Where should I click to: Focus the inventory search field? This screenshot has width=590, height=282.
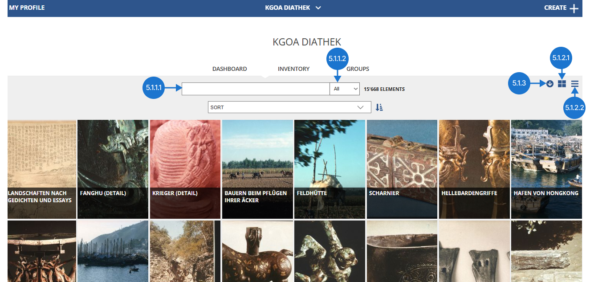255,89
